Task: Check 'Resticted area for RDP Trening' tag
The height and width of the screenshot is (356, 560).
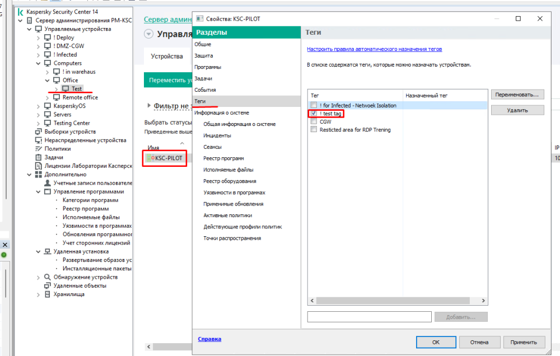Action: 314,130
